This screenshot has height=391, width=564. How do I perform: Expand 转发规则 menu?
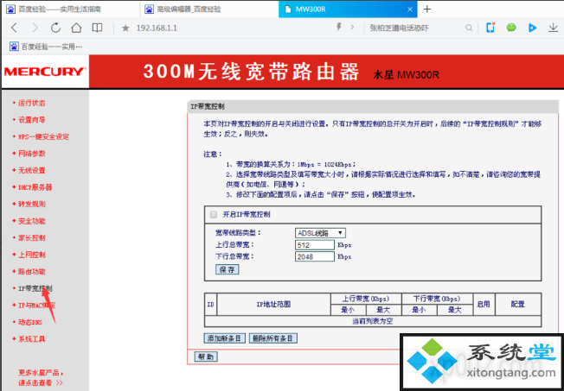coord(32,205)
